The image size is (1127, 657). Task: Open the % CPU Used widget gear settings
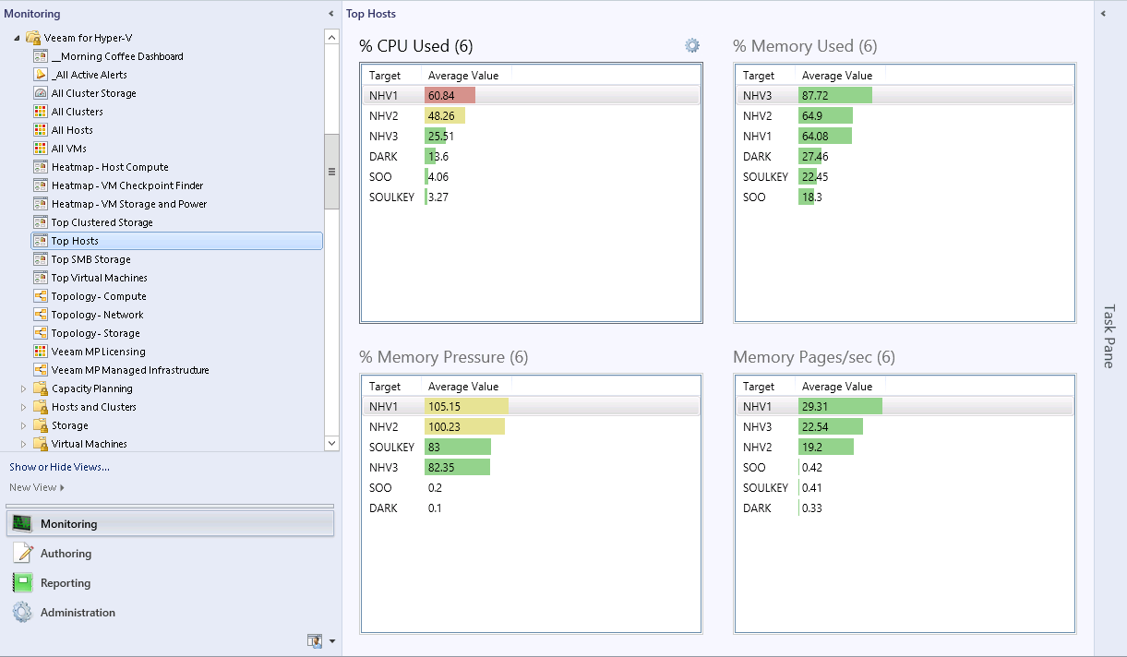click(x=692, y=46)
